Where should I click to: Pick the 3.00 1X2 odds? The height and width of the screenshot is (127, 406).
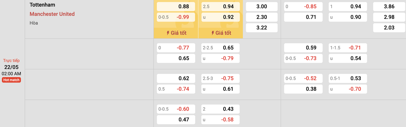(x=262, y=6)
